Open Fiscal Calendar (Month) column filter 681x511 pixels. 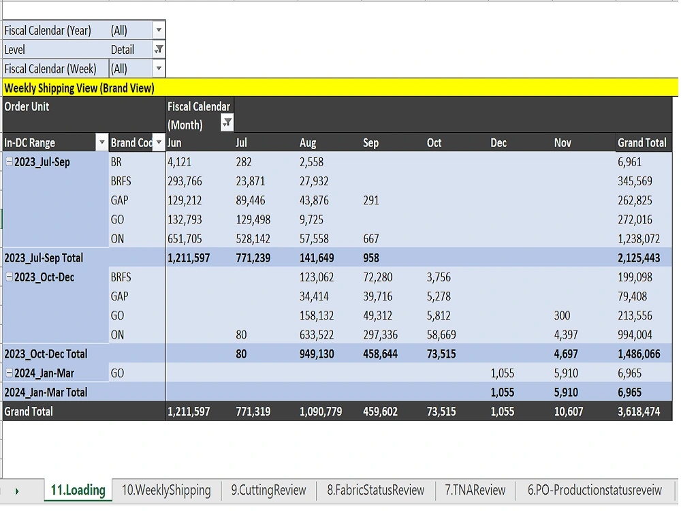227,123
